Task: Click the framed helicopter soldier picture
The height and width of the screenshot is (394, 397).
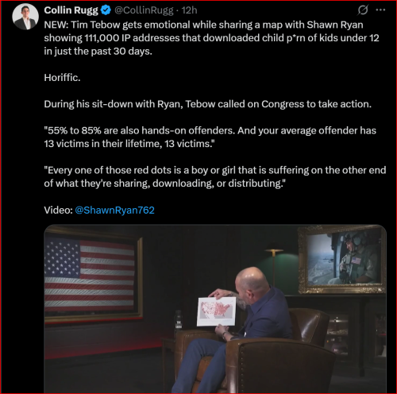Action: click(342, 260)
